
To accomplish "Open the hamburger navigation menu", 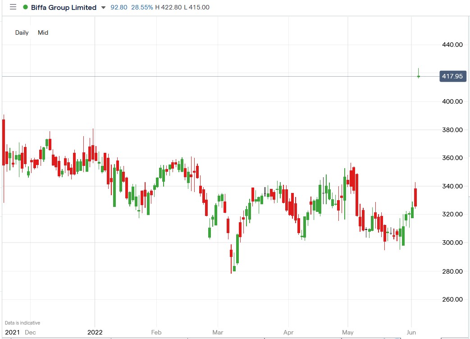I will [13, 7].
